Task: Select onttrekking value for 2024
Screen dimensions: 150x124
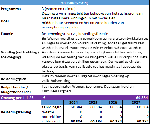Action: tap(81, 117)
